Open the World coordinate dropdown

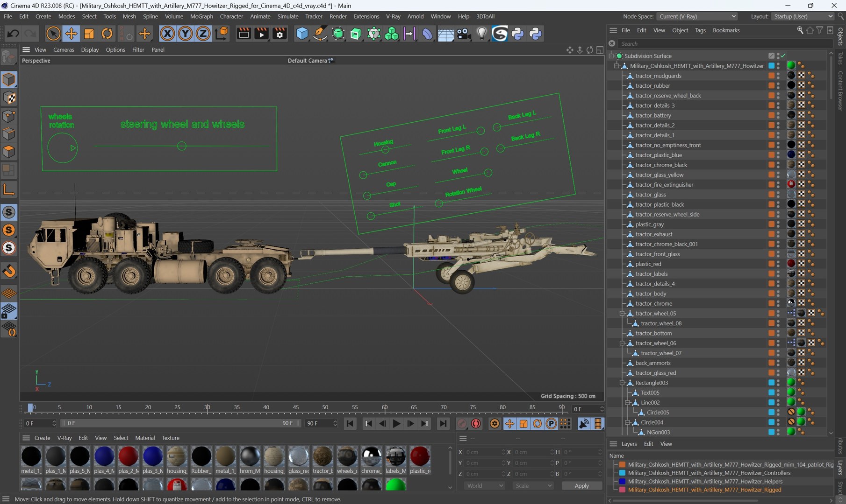click(485, 486)
